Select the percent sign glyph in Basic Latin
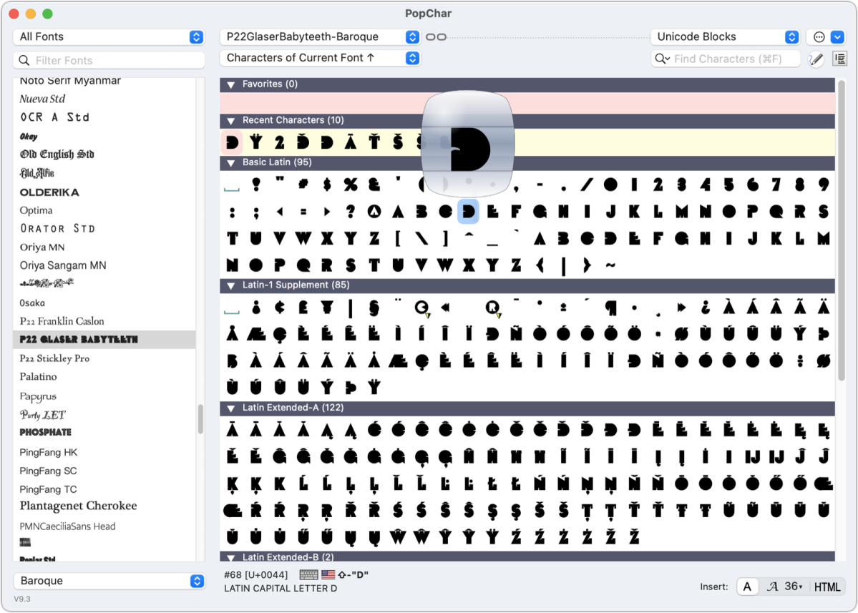 pyautogui.click(x=351, y=185)
